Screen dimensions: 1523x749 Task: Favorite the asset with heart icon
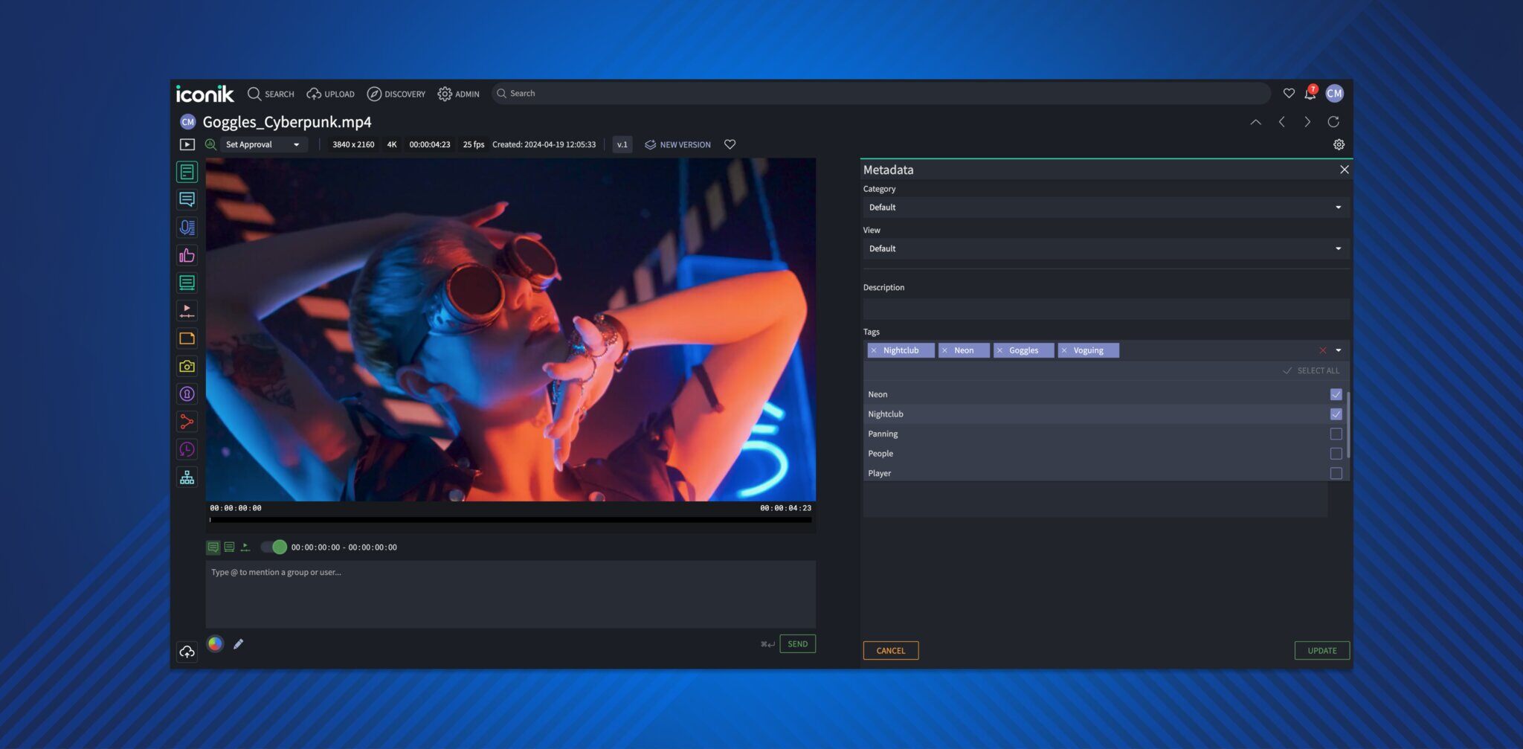pos(730,144)
